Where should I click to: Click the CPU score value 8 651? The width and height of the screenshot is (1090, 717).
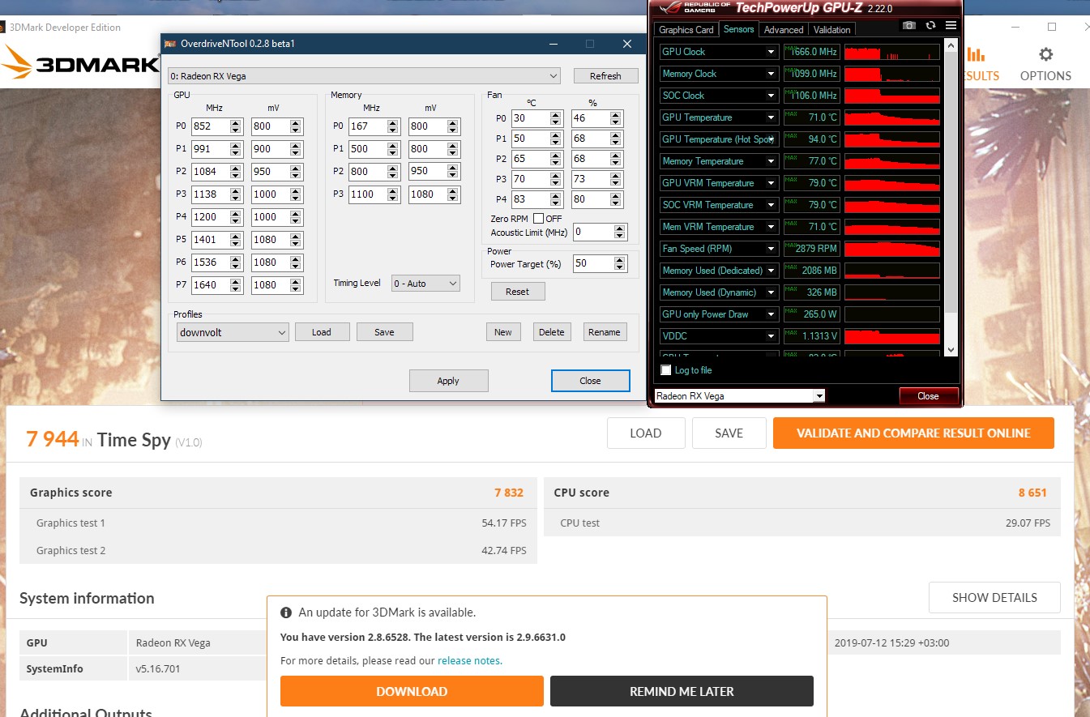[1032, 493]
